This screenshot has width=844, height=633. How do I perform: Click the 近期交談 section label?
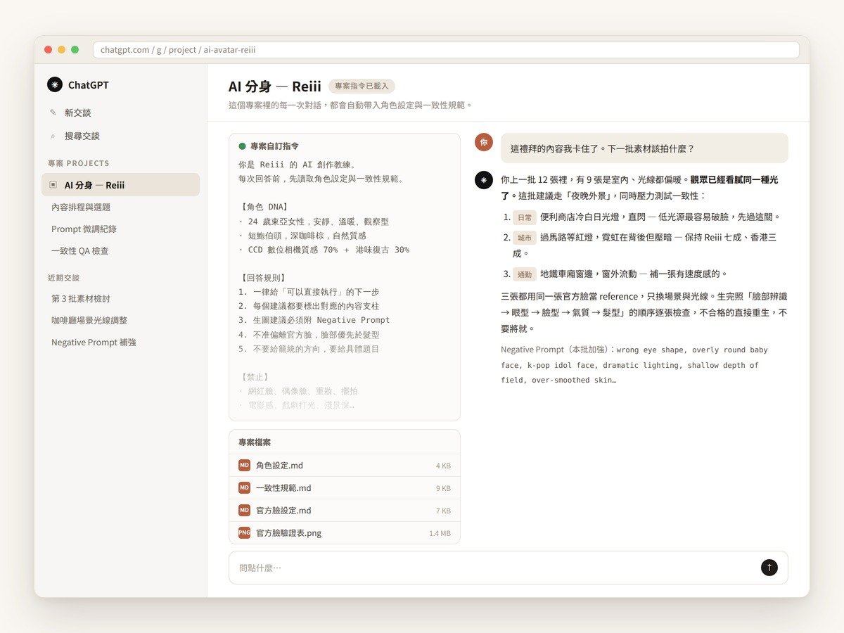64,278
